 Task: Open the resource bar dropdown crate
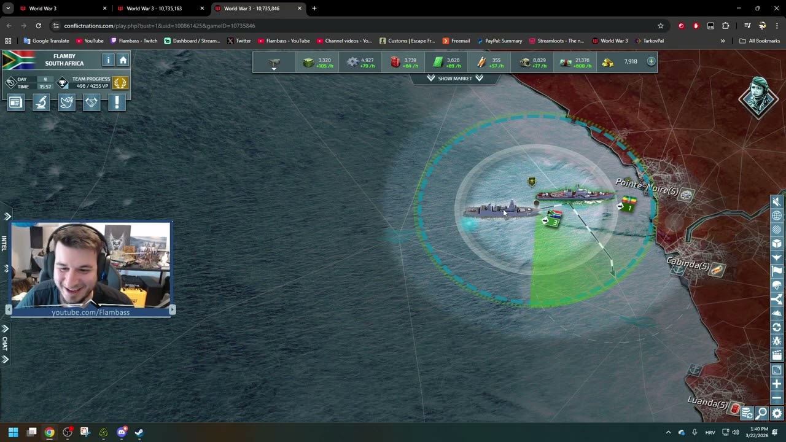(274, 63)
